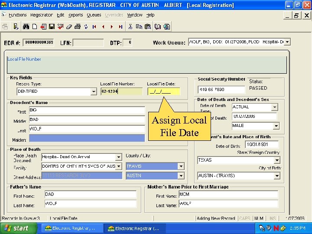Click Father's First Name field
Screen dimensions: 312x234
point(91,194)
